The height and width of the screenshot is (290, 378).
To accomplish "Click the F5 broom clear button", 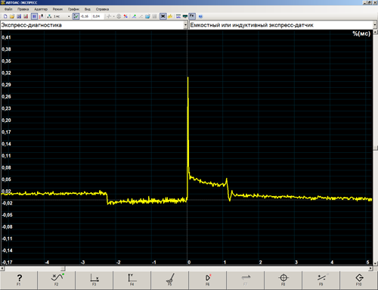I will (x=170, y=280).
